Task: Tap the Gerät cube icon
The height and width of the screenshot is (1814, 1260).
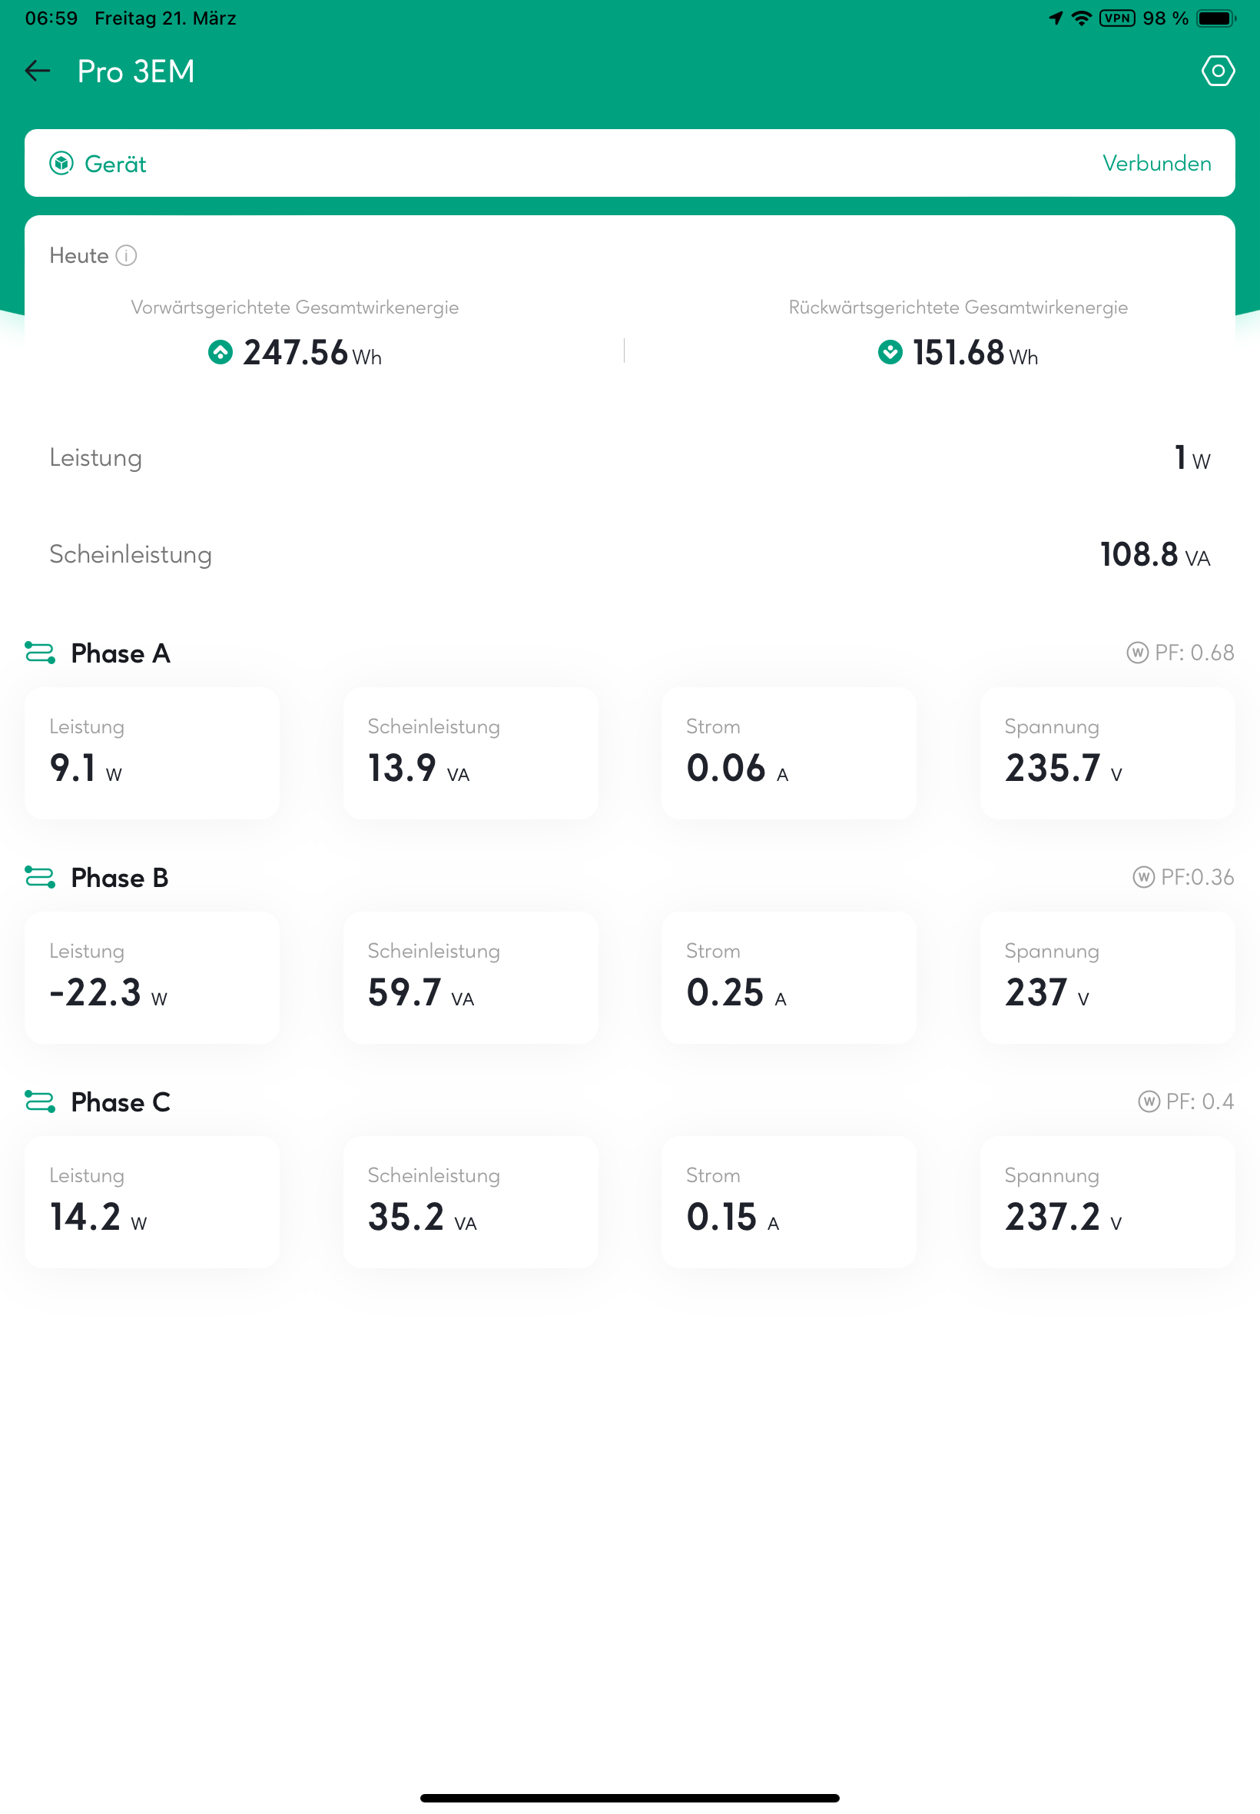Action: click(x=61, y=164)
